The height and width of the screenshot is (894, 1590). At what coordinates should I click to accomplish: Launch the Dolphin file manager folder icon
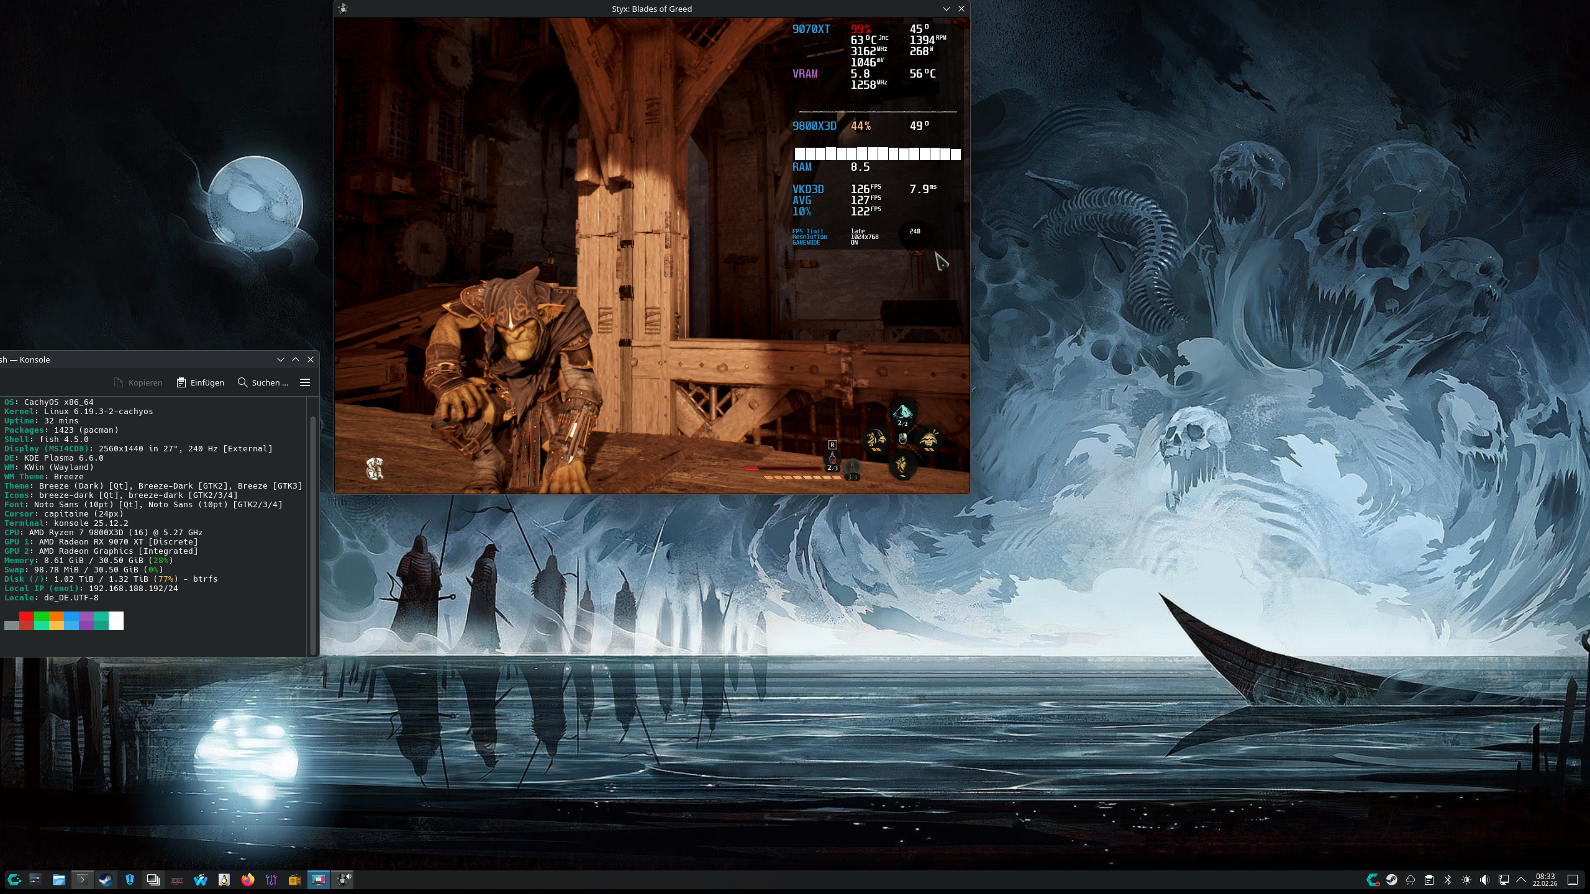[59, 880]
